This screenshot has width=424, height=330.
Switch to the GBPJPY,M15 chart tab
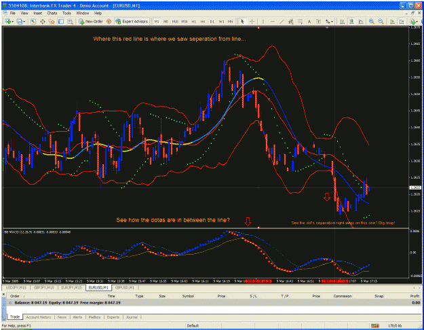tap(44, 287)
